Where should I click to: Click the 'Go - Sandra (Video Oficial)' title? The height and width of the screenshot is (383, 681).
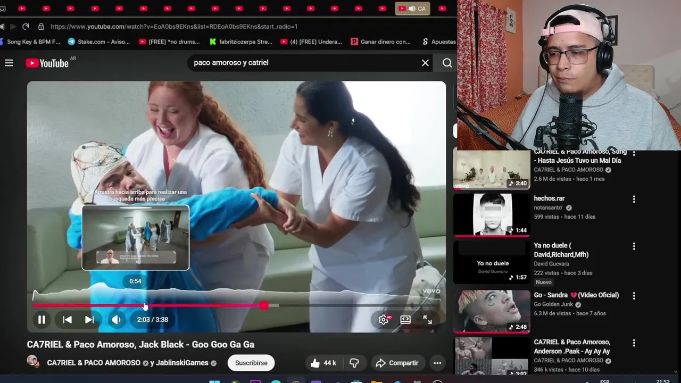pyautogui.click(x=576, y=295)
